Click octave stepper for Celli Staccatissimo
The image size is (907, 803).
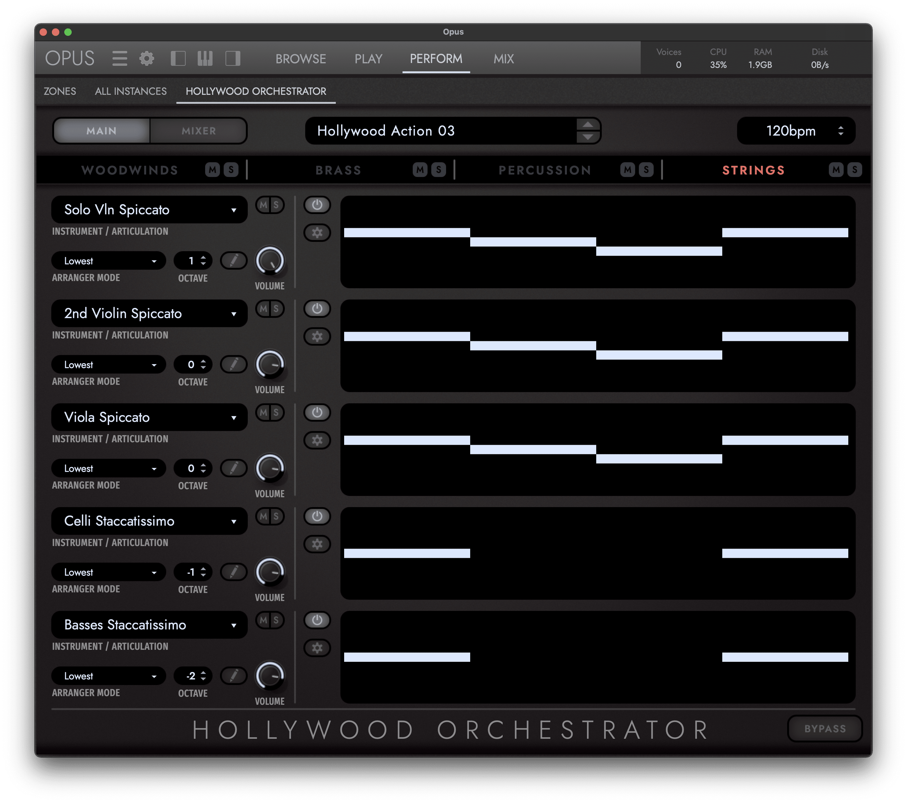(203, 572)
